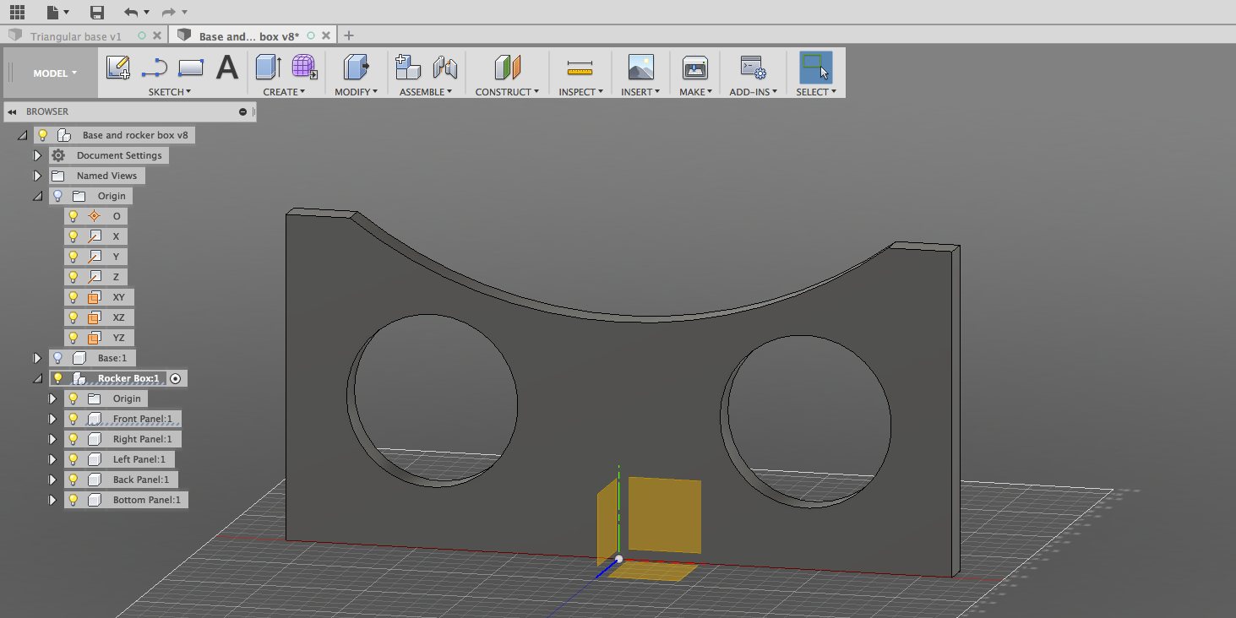Open the MODIFY menu
This screenshot has height=618, width=1236.
(x=357, y=92)
